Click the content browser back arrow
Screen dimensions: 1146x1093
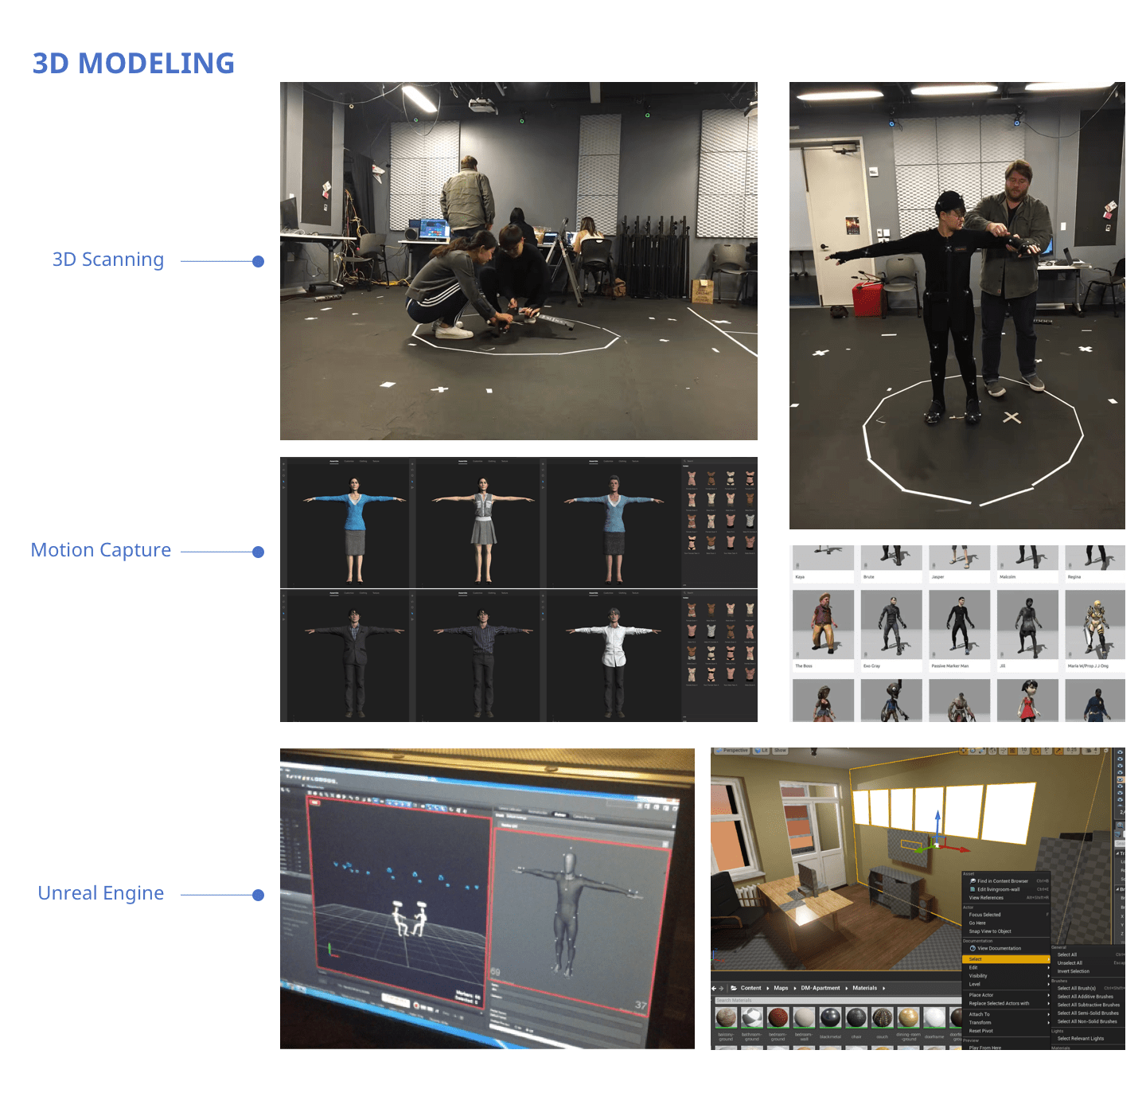pyautogui.click(x=714, y=988)
